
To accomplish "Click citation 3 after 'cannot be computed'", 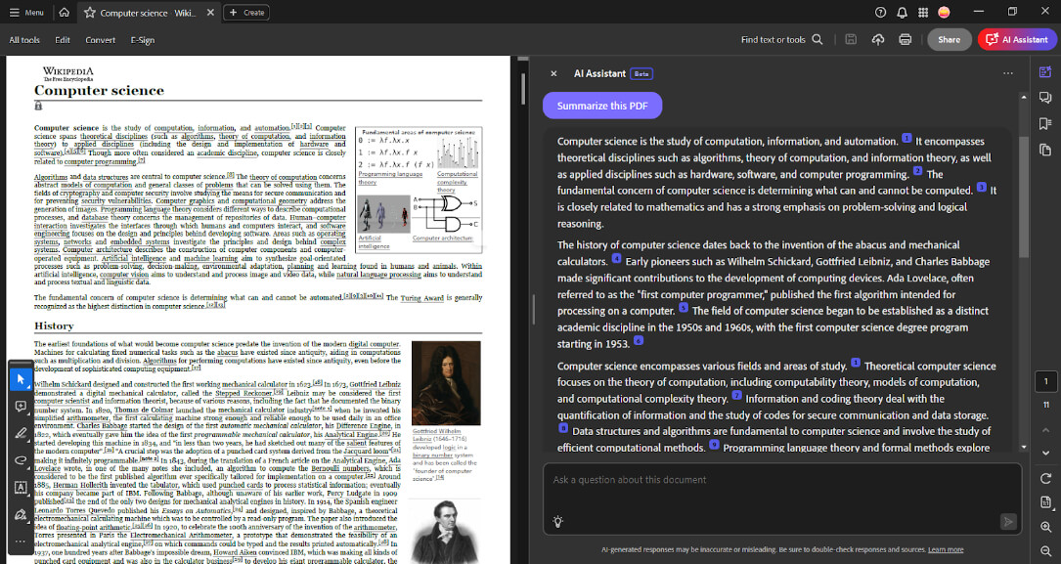I will (x=981, y=188).
